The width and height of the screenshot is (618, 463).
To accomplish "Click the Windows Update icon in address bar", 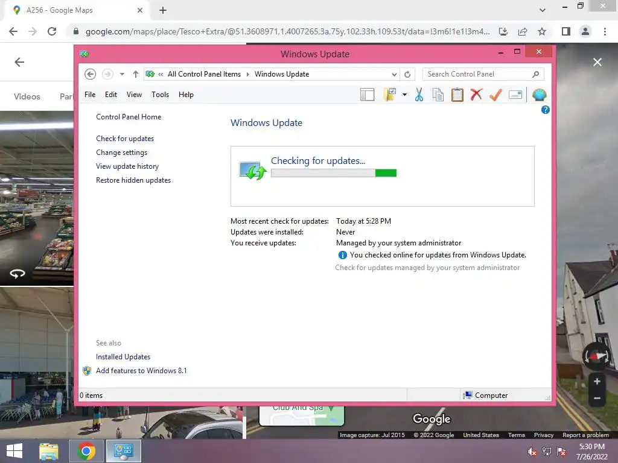I will (150, 74).
